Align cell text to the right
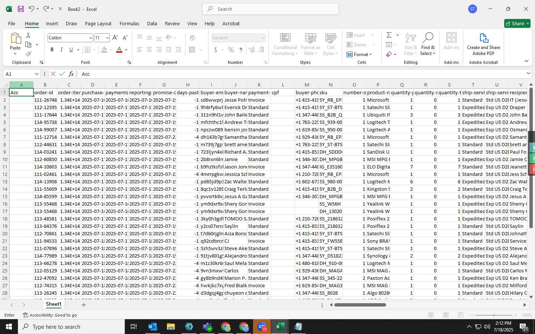This screenshot has width=535, height=334. coord(159,50)
